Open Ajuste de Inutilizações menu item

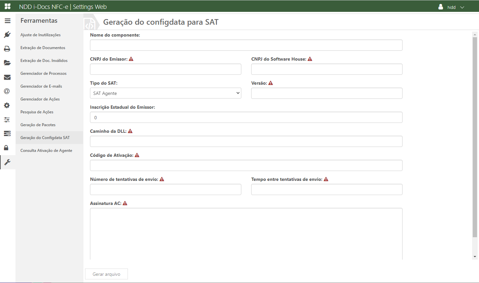41,35
